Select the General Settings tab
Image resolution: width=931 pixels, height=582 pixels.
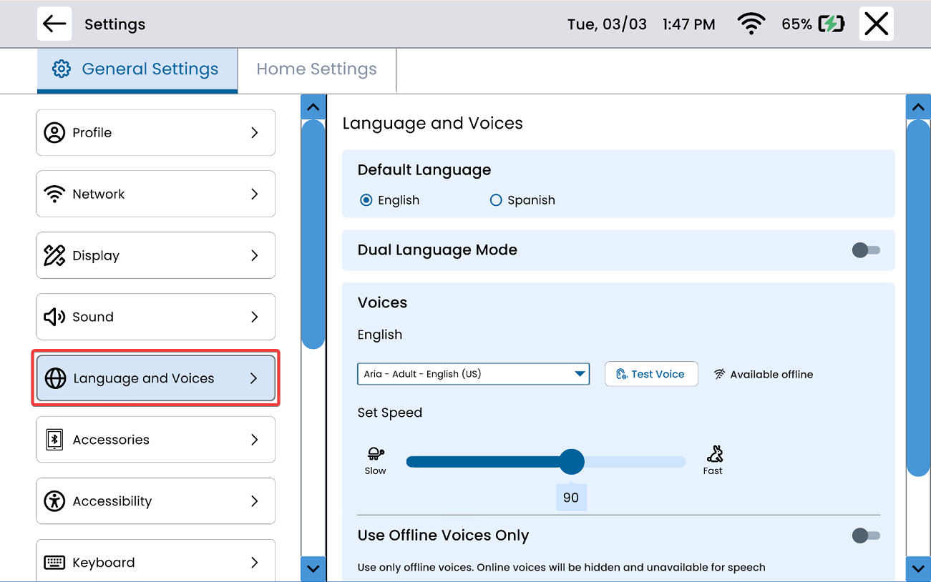pos(137,69)
